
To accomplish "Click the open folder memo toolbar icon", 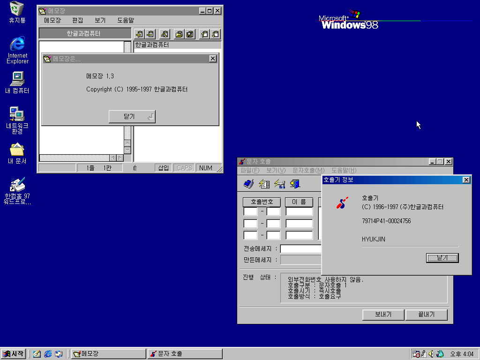I will (x=179, y=34).
